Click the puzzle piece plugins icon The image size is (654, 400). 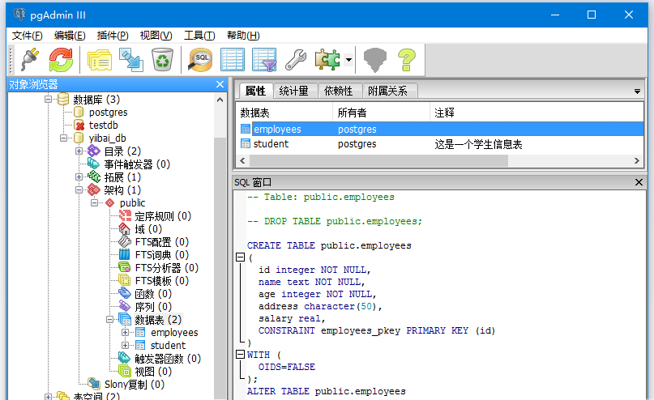pyautogui.click(x=327, y=60)
